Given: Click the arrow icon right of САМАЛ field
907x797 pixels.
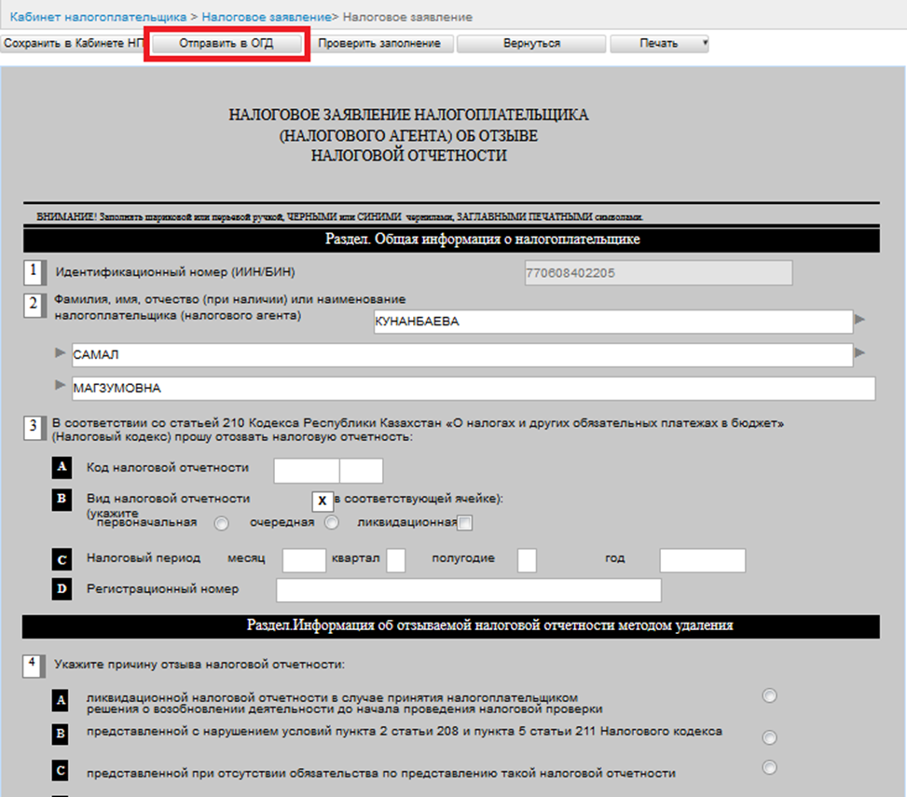Looking at the screenshot, I should pyautogui.click(x=859, y=353).
